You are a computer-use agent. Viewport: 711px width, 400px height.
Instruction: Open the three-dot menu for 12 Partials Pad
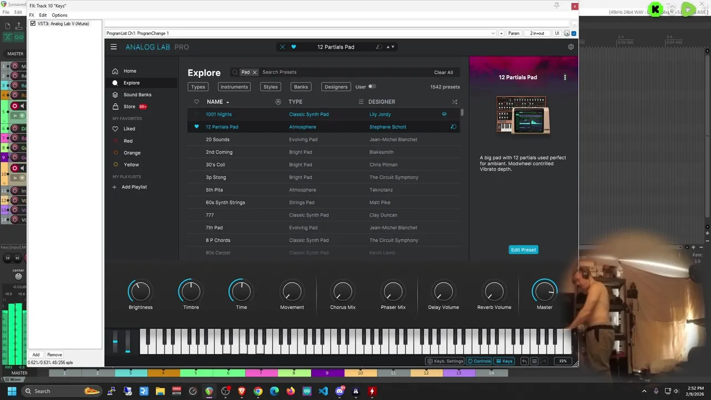[x=565, y=78]
